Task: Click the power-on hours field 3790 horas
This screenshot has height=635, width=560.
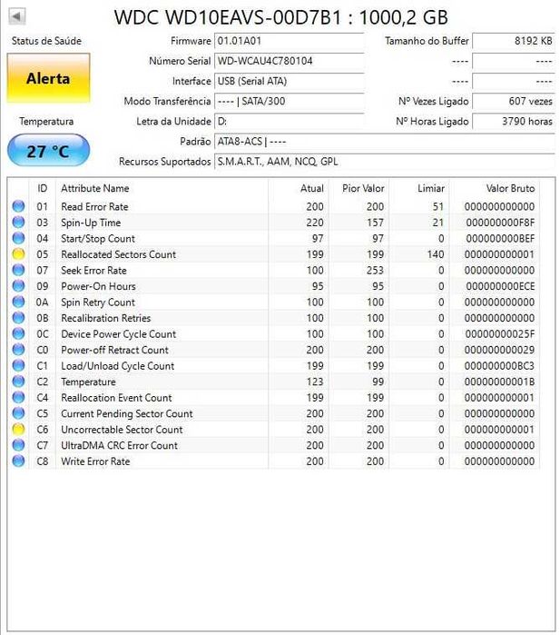Action: click(514, 122)
